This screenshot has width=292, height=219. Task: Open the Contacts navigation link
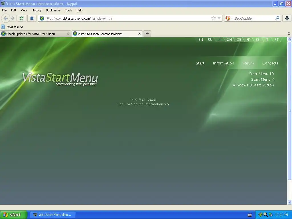coord(270,63)
